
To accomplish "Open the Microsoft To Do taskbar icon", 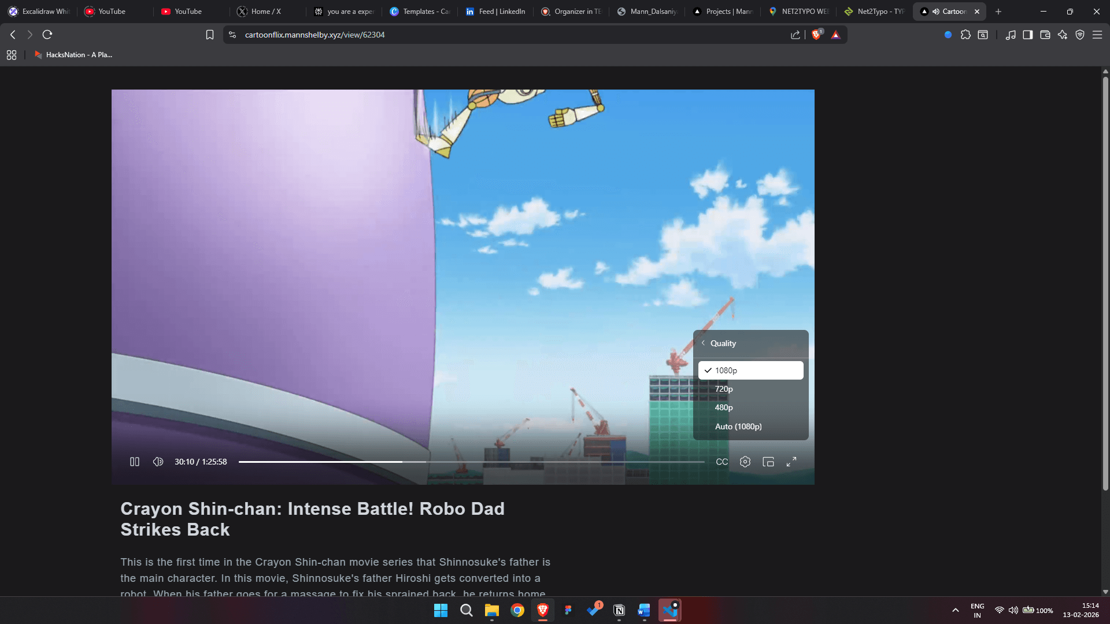I will (x=594, y=610).
